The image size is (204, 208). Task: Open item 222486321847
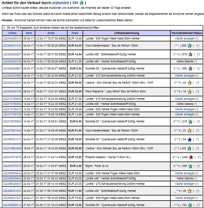12,198
